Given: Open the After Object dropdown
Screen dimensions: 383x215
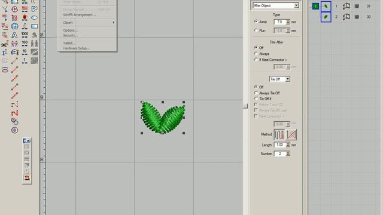Looking at the screenshot, I should point(296,5).
